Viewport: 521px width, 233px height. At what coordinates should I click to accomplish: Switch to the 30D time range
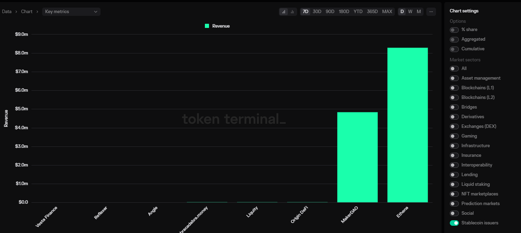click(317, 11)
